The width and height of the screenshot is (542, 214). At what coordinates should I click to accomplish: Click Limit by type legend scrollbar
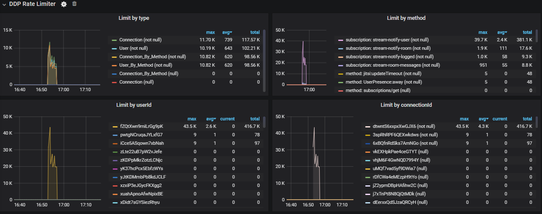264,60
